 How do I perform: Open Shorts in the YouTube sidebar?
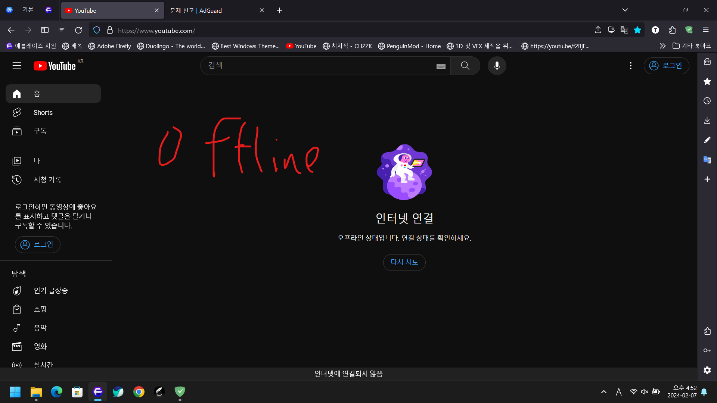(43, 112)
